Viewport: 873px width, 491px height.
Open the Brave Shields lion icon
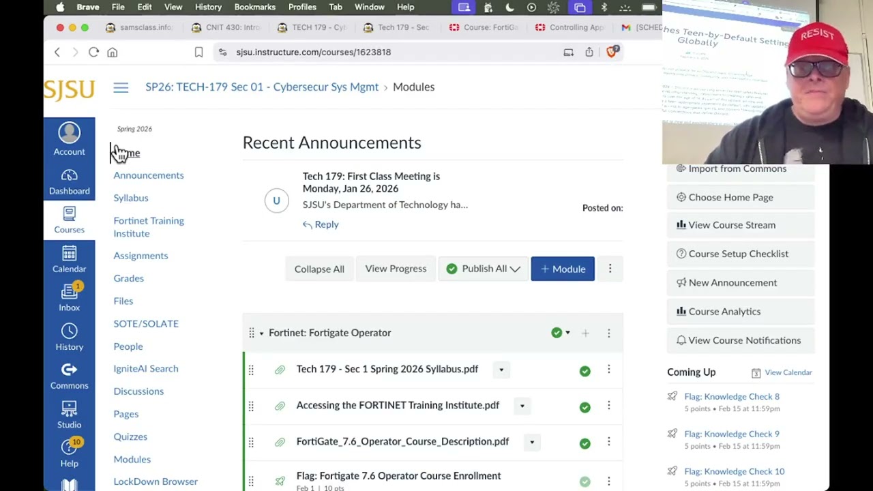coord(612,52)
